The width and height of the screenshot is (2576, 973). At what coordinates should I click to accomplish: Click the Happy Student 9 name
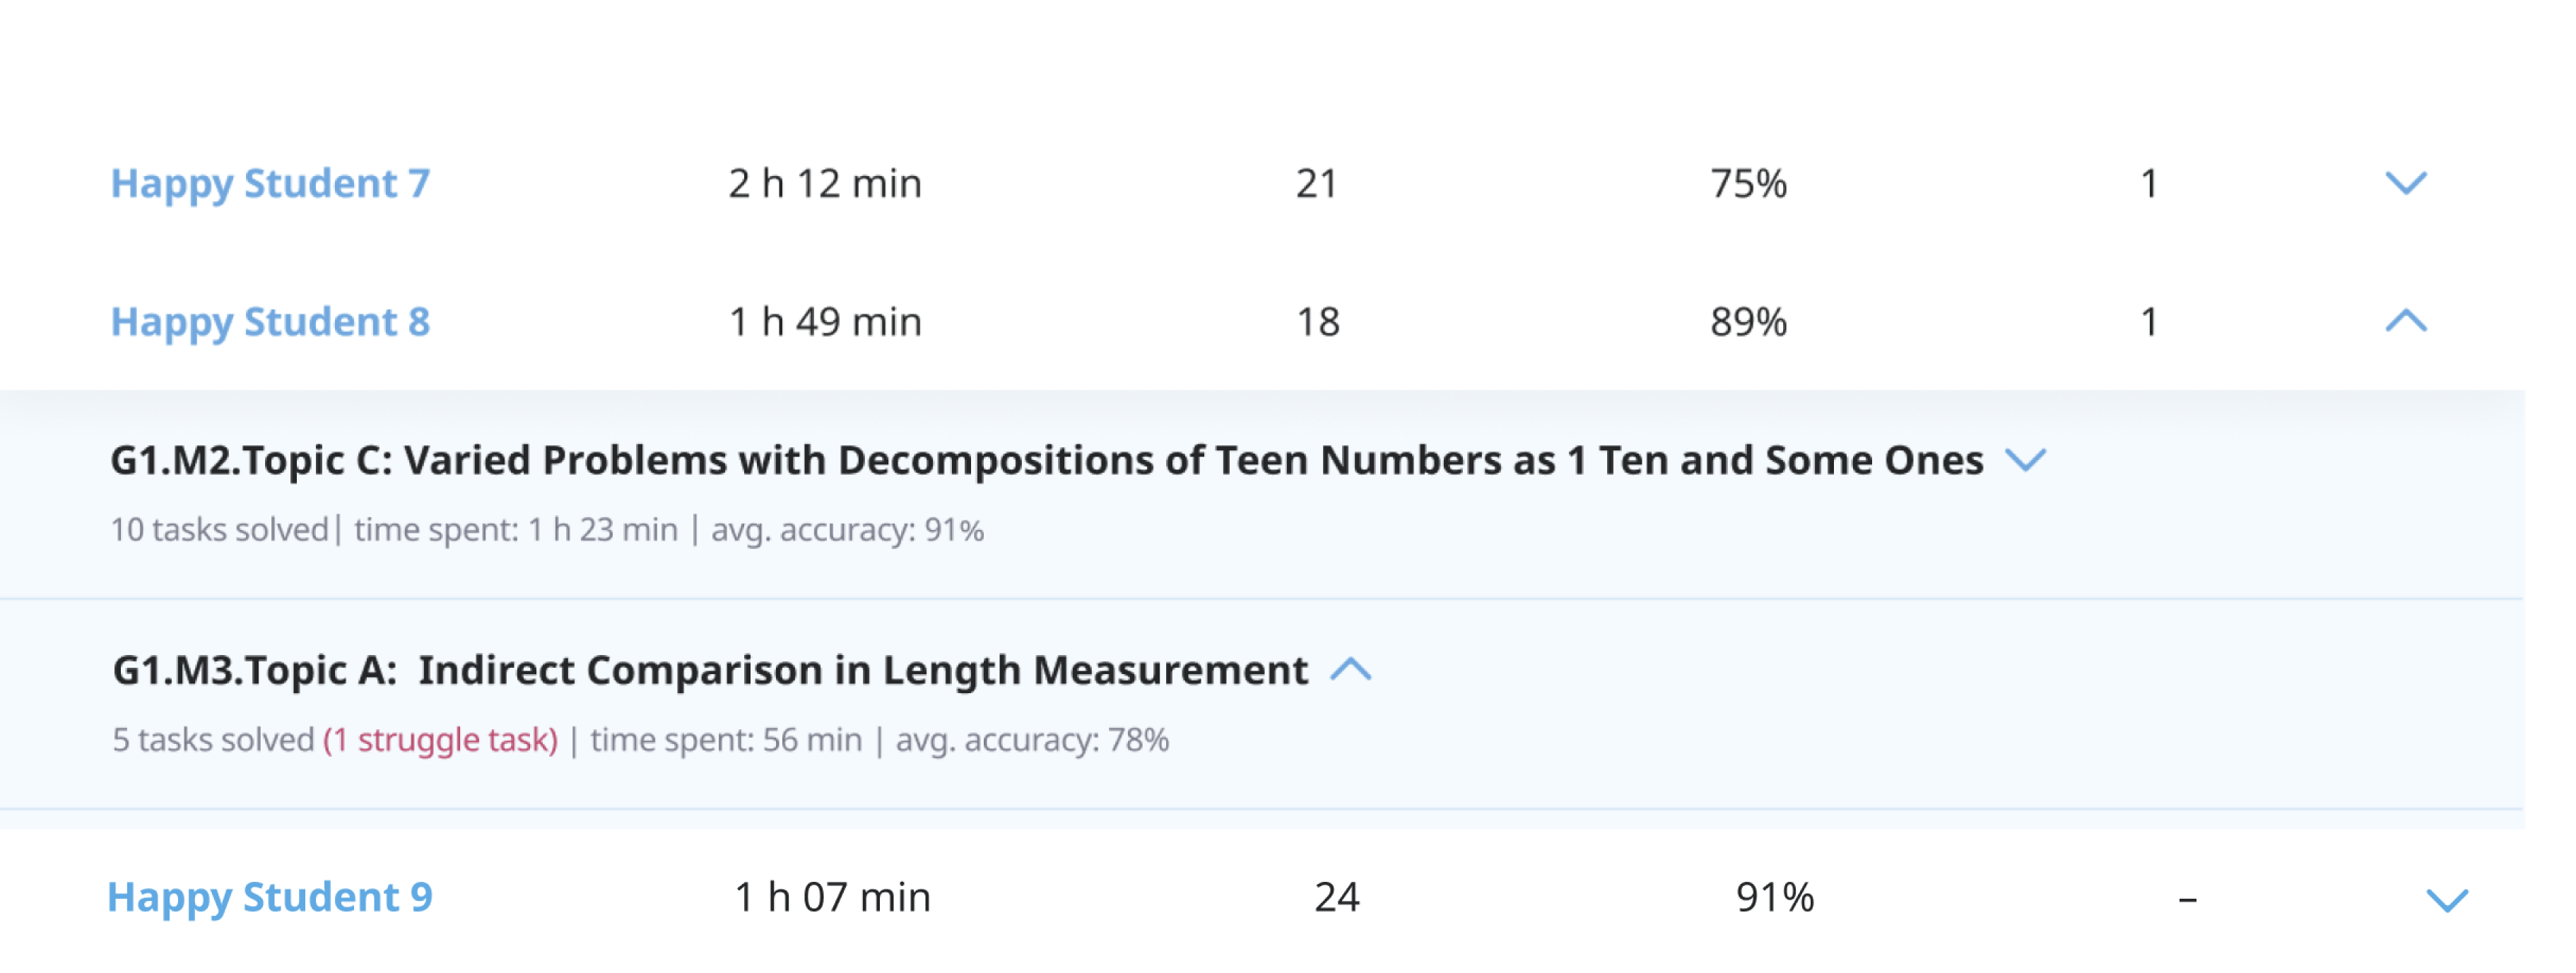point(270,897)
